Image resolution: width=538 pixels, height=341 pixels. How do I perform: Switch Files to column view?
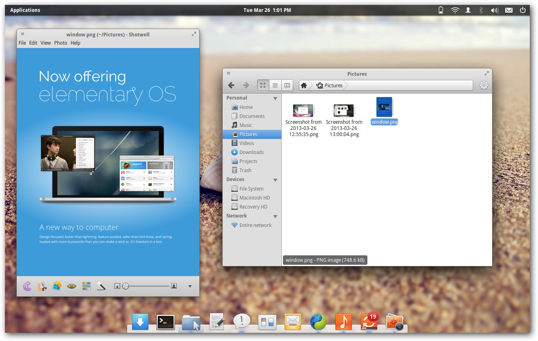[x=287, y=85]
